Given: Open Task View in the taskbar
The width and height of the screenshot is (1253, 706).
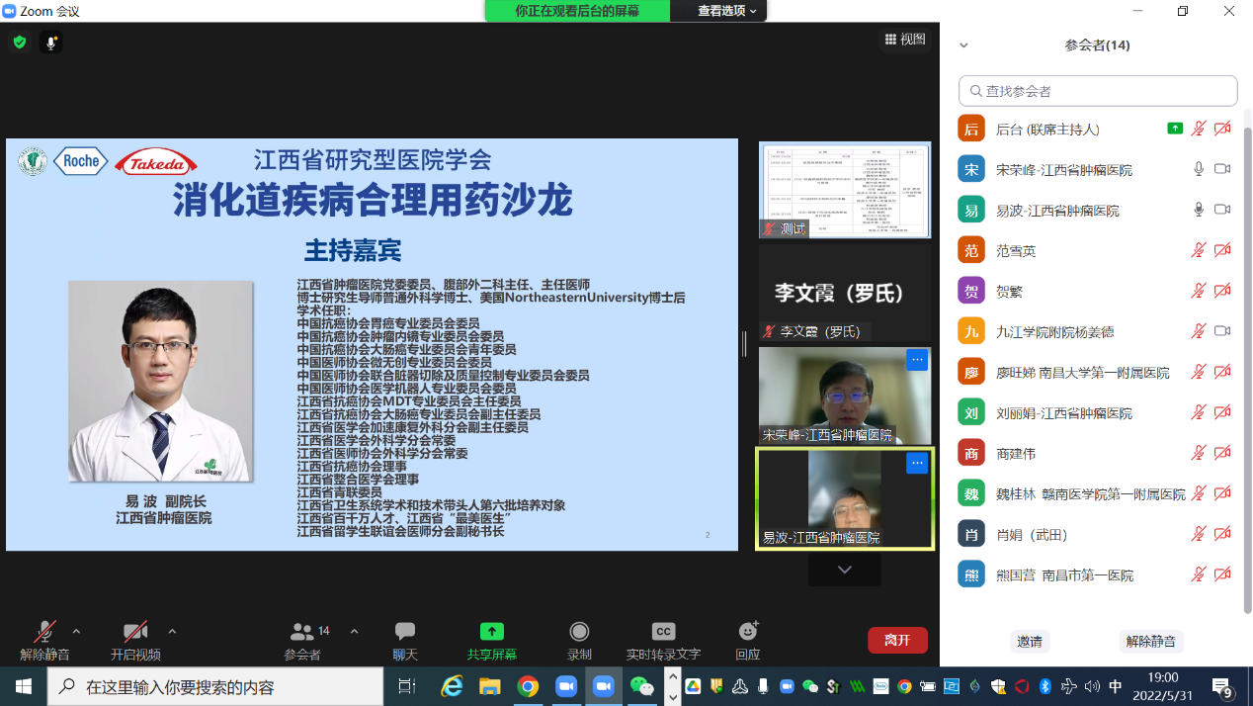Looking at the screenshot, I should point(406,686).
